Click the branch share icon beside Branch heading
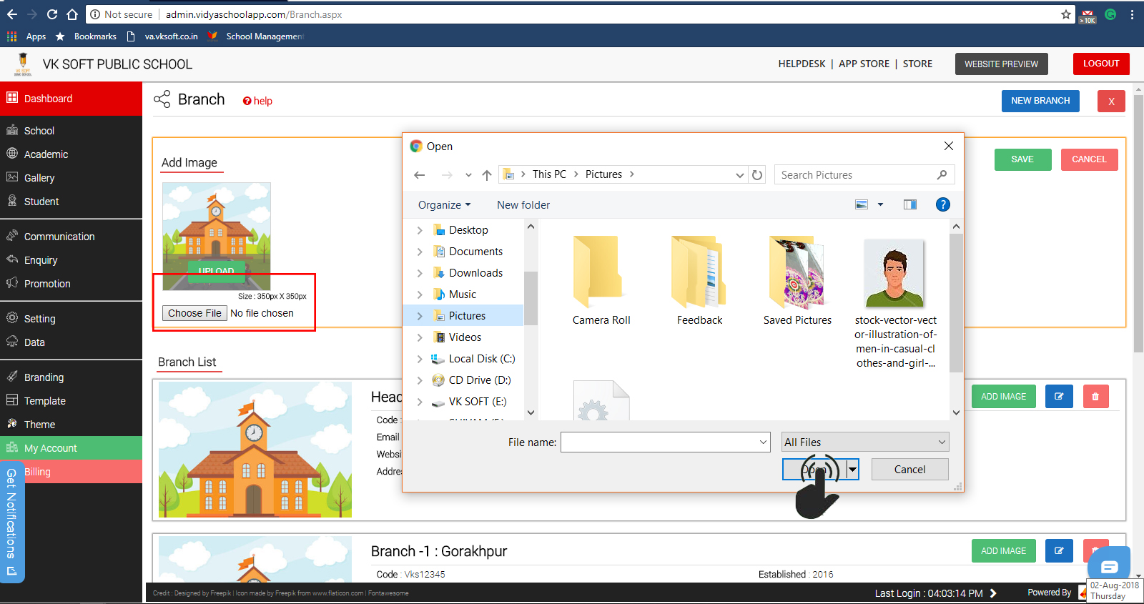1144x604 pixels. (162, 99)
